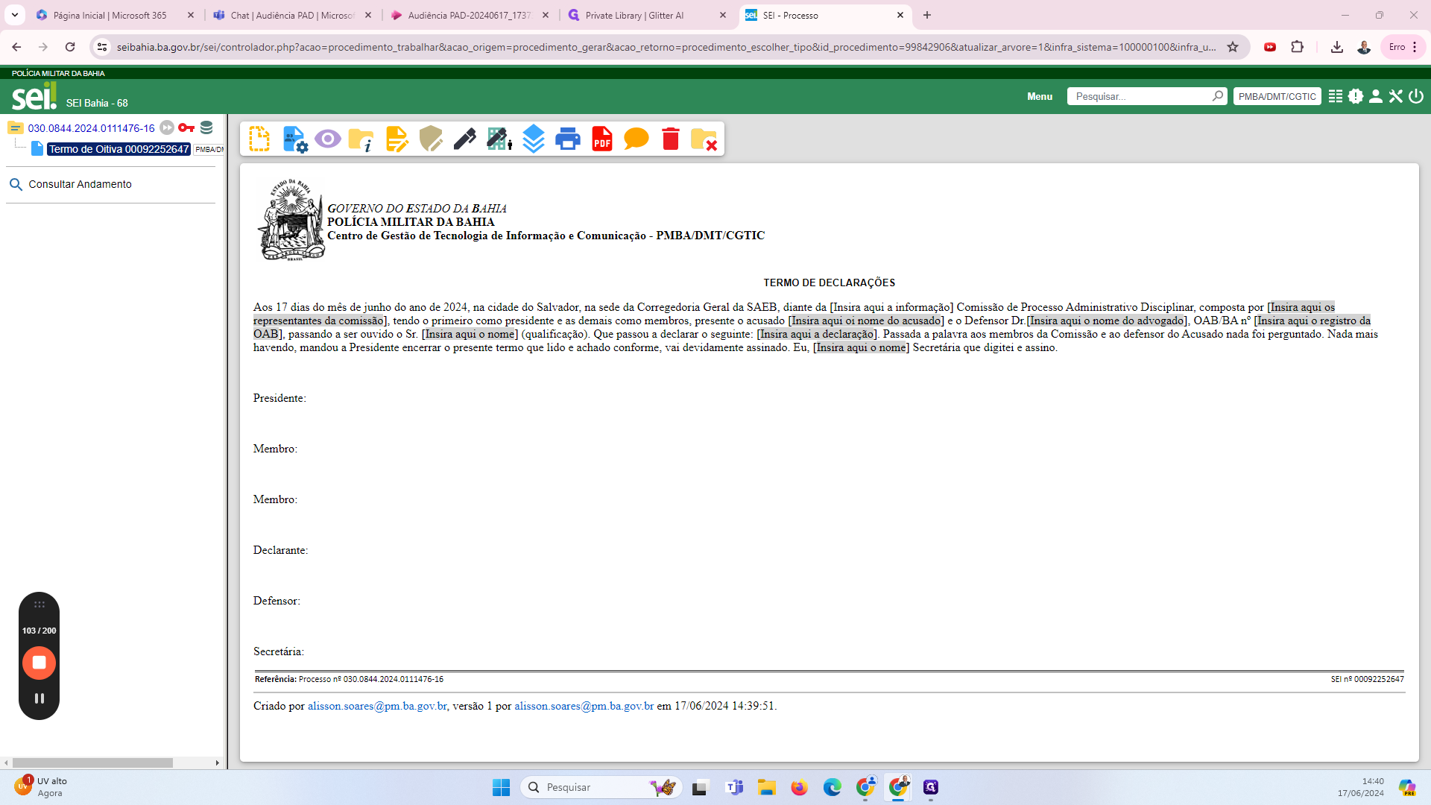Open the blue document settings icon
Screen dimensions: 1431x805
pos(295,139)
